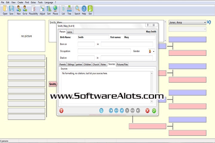Jump to first person record

coord(111,111)
